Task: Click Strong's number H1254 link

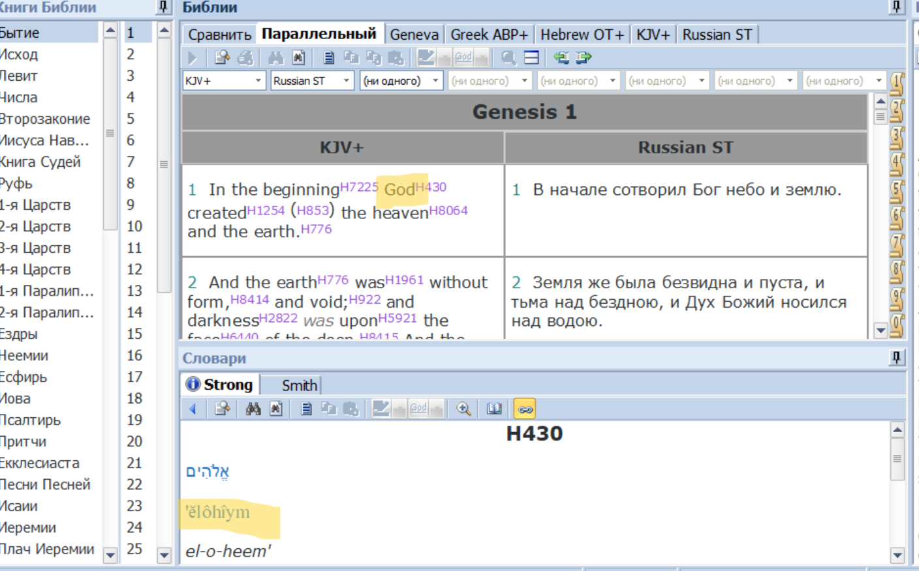Action: point(266,211)
